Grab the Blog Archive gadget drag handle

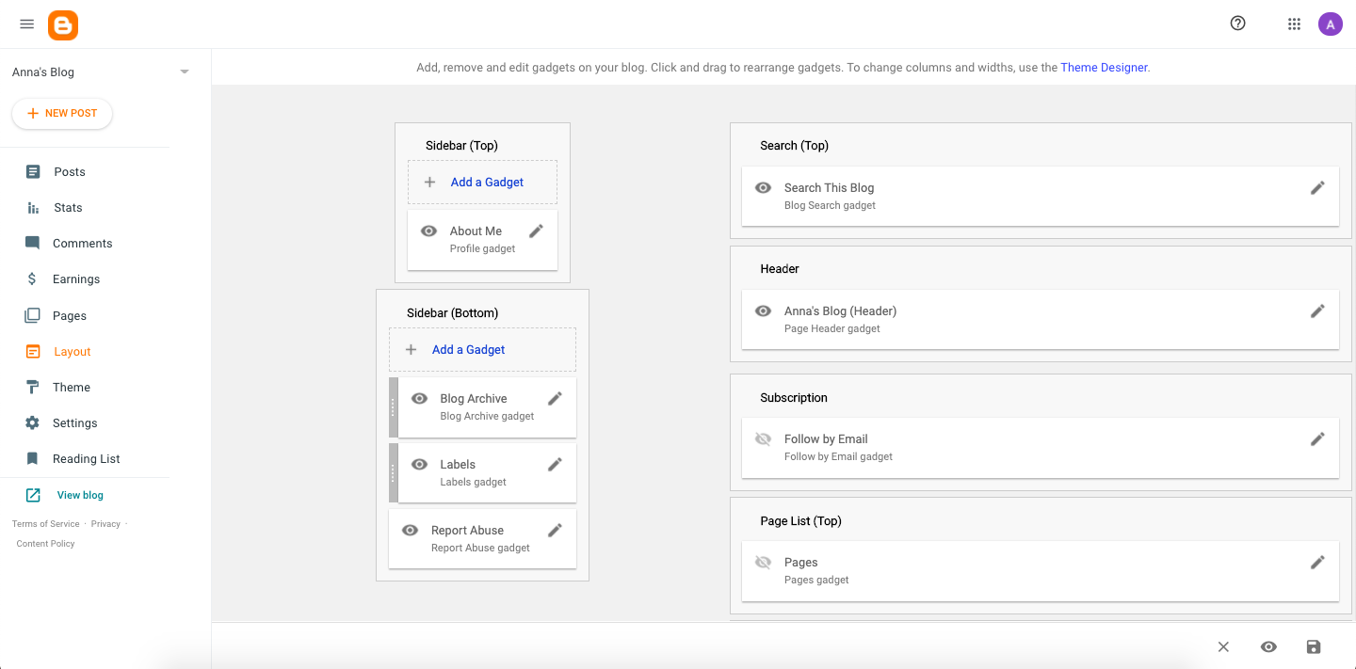click(x=394, y=407)
